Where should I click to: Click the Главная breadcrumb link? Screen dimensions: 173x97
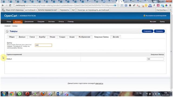[7, 26]
